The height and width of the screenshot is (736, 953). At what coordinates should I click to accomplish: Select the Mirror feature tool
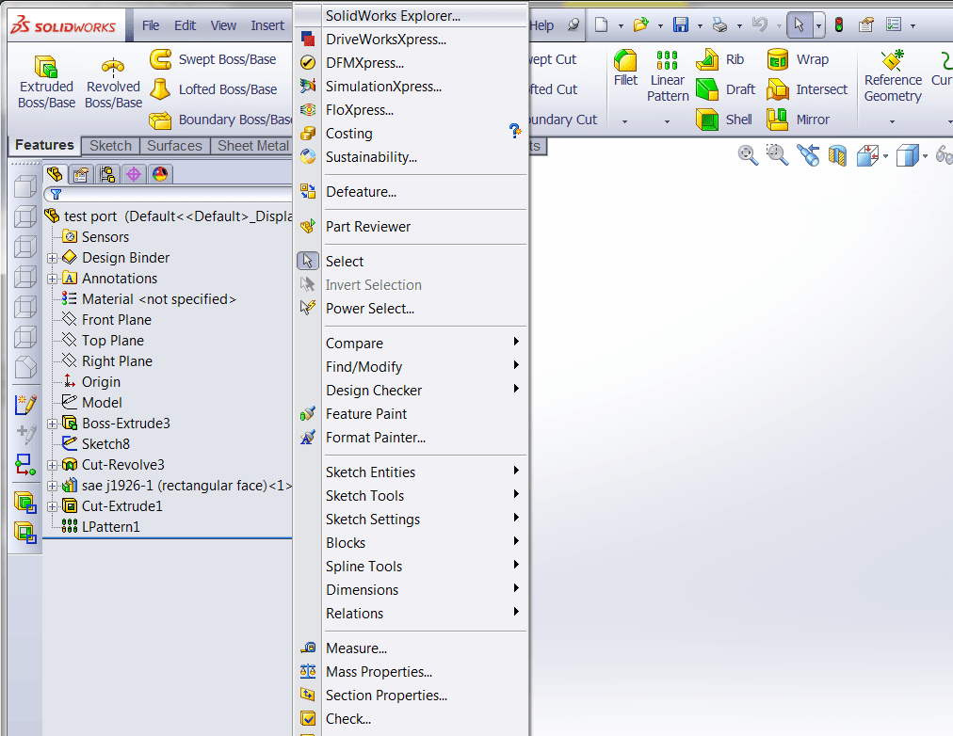pyautogui.click(x=798, y=120)
